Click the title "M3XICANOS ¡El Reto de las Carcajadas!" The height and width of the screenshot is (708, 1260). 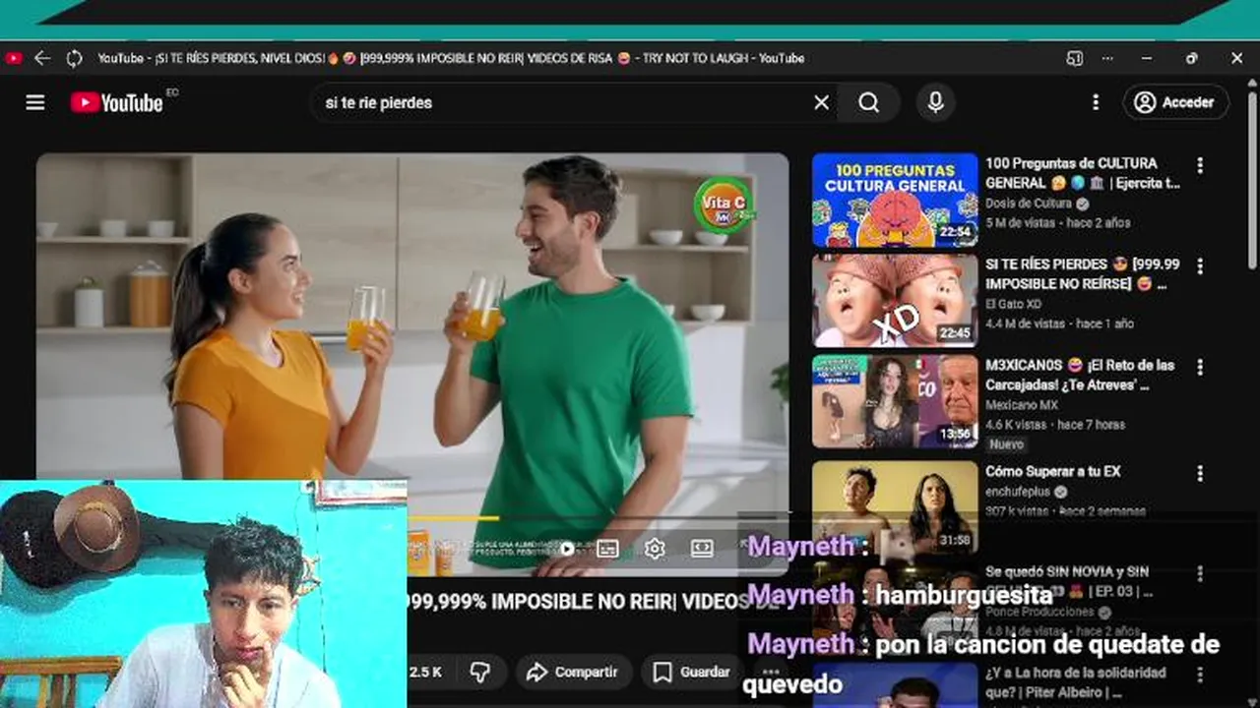[1080, 375]
